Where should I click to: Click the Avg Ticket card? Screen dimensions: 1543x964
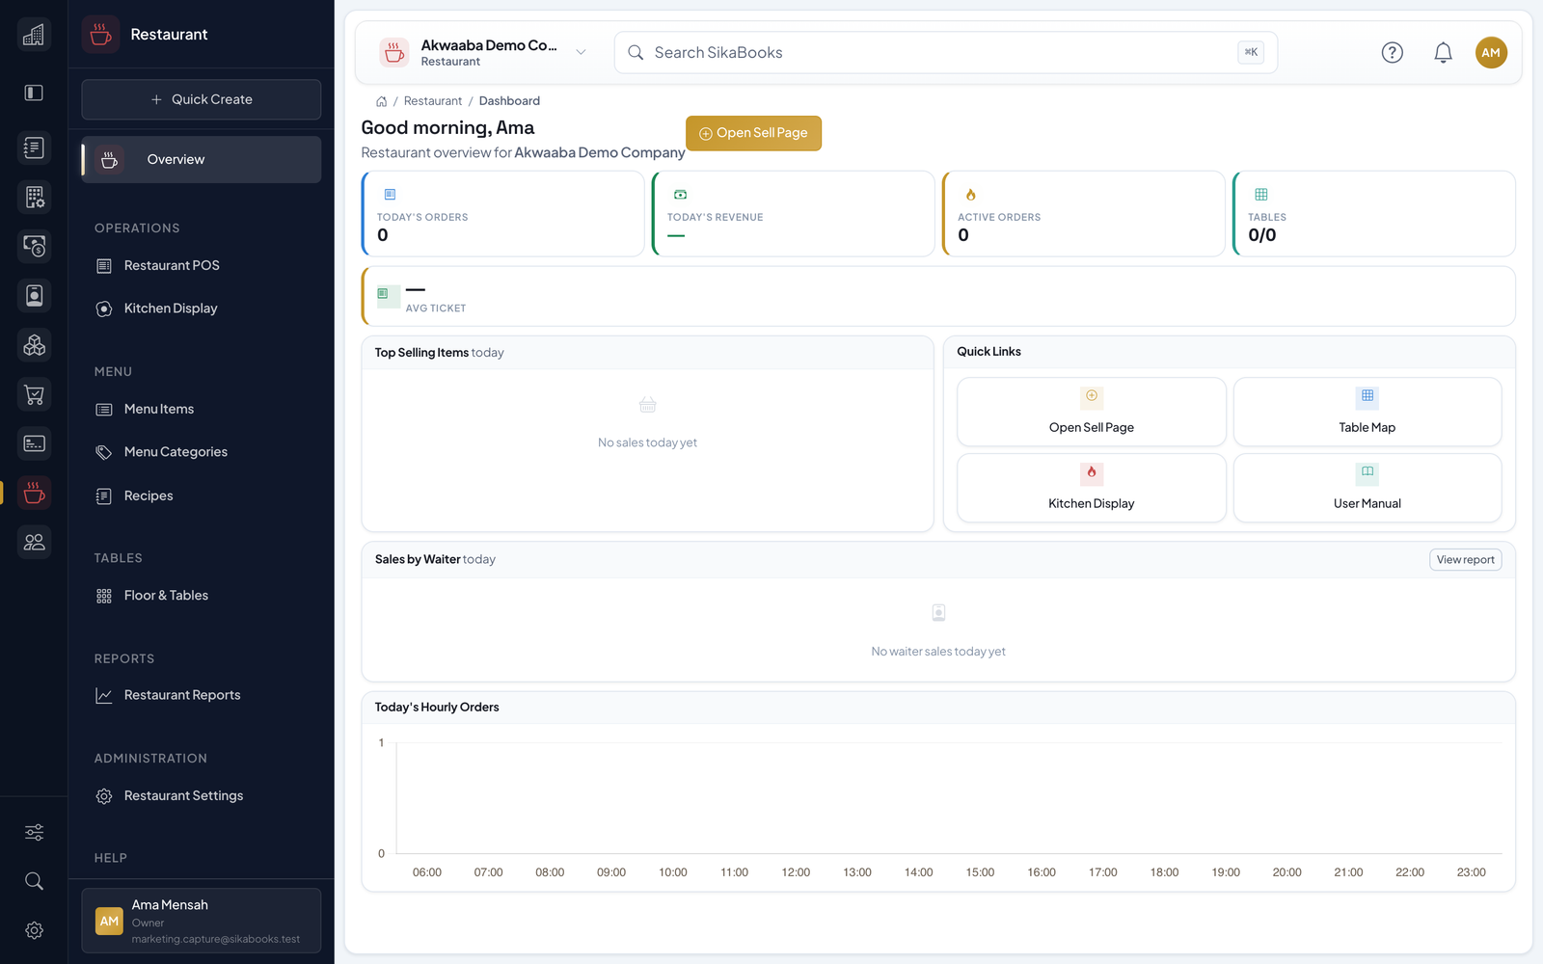(x=938, y=297)
